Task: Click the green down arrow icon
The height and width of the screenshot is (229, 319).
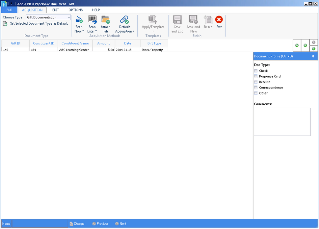Action: [313, 49]
